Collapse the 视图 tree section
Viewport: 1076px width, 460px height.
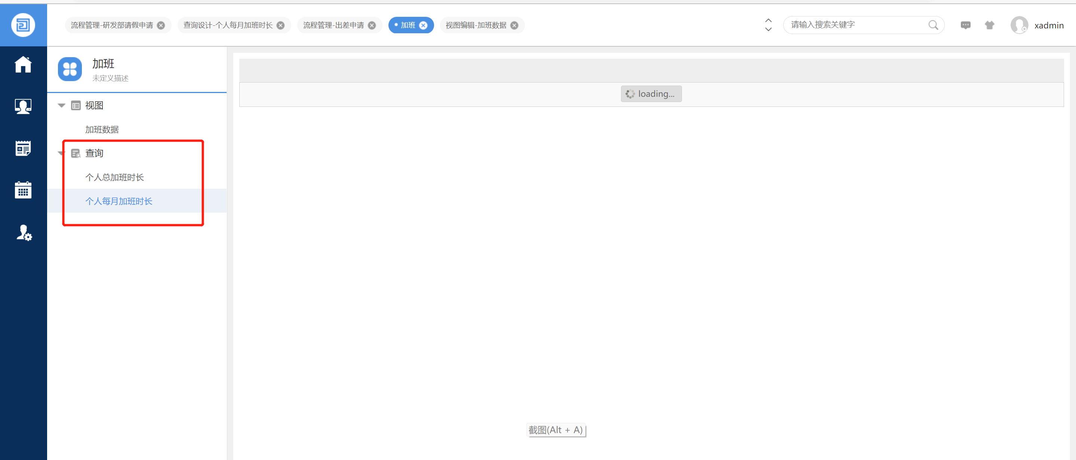tap(61, 105)
